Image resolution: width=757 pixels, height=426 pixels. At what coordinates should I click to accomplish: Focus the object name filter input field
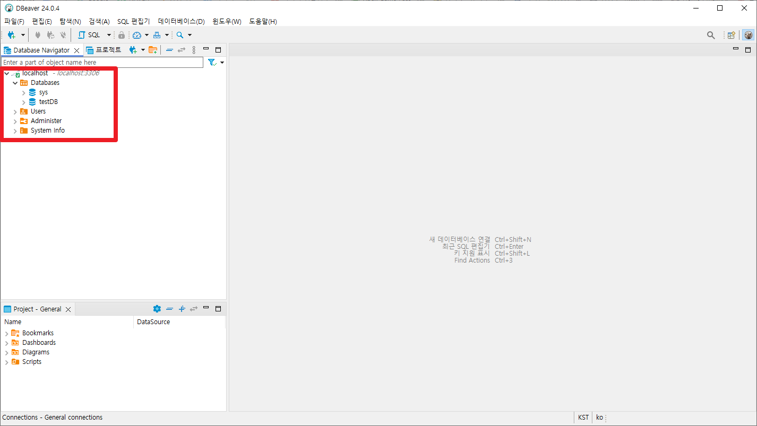click(102, 62)
